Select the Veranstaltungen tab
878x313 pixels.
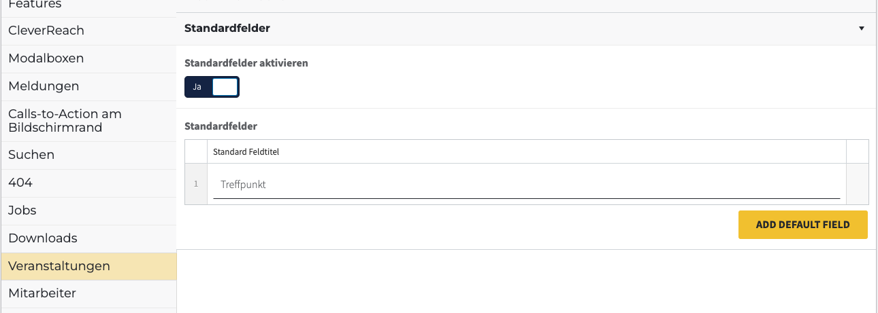point(59,266)
